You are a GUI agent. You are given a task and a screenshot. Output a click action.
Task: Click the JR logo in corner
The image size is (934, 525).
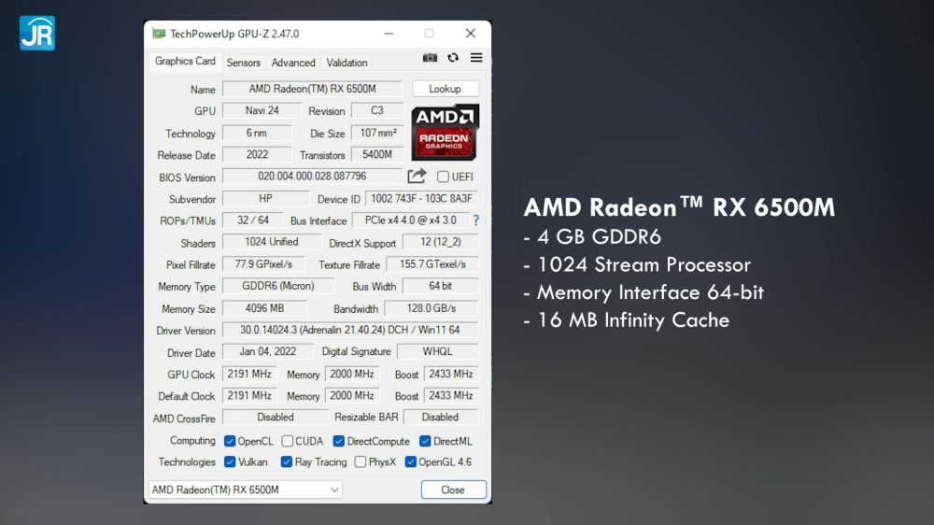(36, 33)
